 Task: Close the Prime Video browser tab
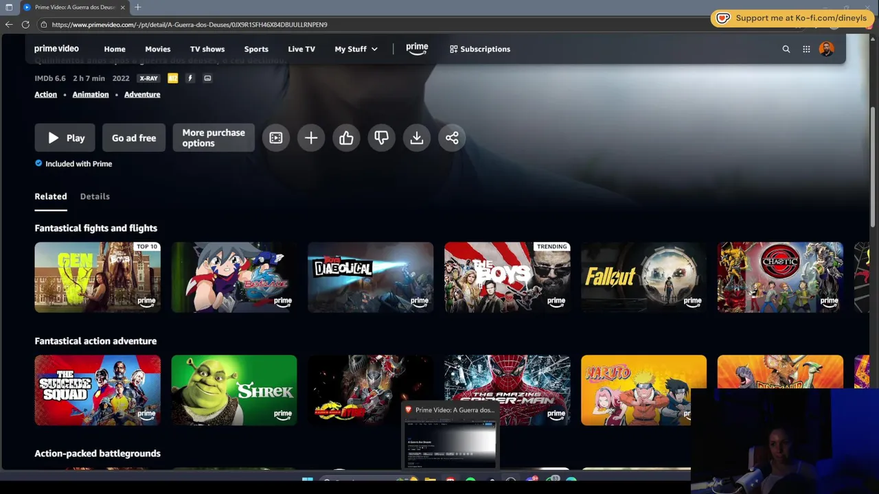pos(123,7)
